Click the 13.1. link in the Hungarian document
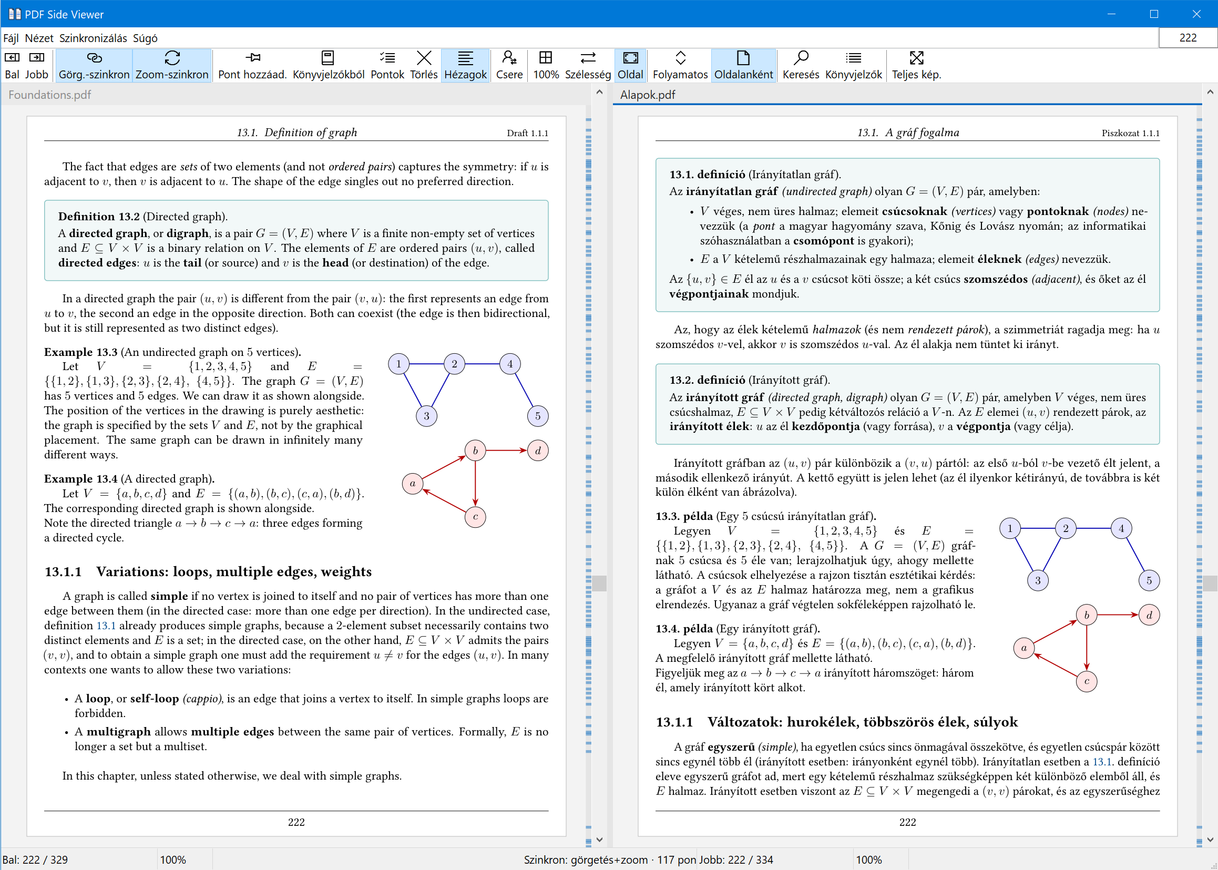The image size is (1218, 870). [x=1103, y=761]
